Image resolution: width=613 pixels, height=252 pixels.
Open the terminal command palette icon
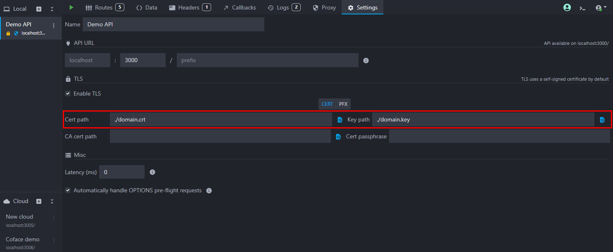pos(582,8)
